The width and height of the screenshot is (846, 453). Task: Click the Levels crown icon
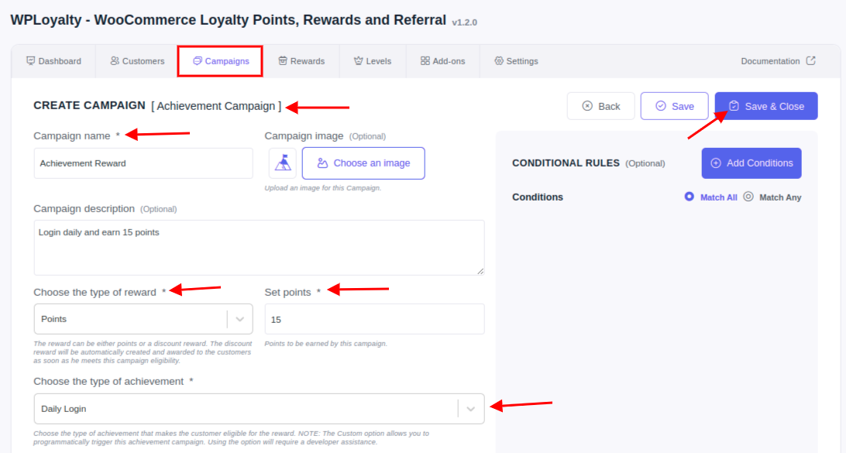pos(358,61)
